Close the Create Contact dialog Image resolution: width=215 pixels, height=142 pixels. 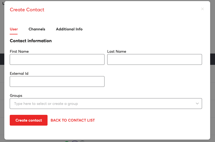click(x=202, y=9)
